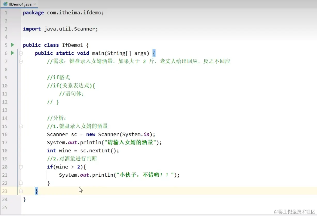Screen dimensions: 317x216
Task: Click the requirement comment starting '//需求'
Action: click(x=138, y=61)
